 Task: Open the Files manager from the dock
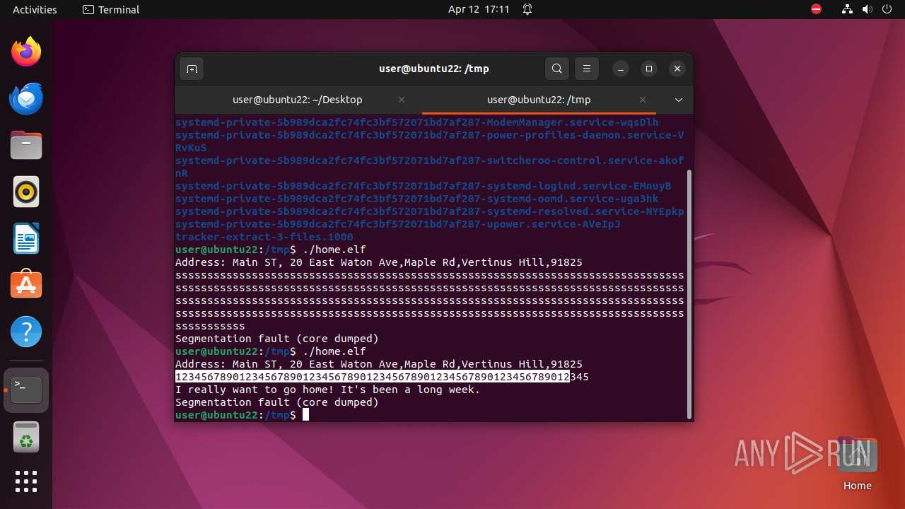coord(26,145)
